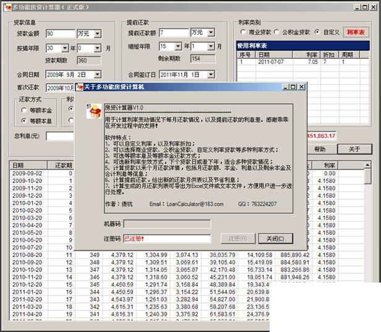Click the house icon in the About dialog
This screenshot has width=381, height=332.
pos(94,111)
